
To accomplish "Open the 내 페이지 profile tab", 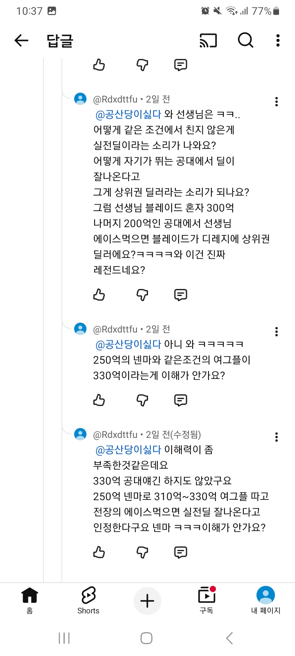I will pyautogui.click(x=265, y=600).
